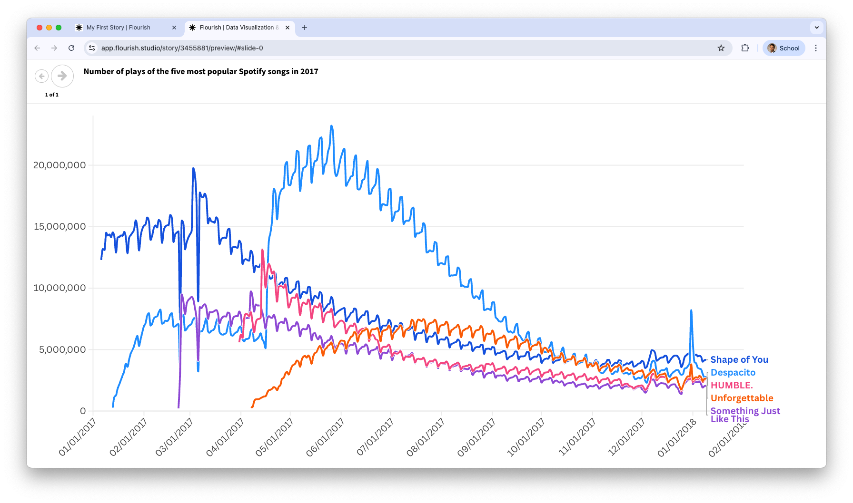Open Chrome three-dot menu
Screen dimensions: 853x503
(816, 48)
